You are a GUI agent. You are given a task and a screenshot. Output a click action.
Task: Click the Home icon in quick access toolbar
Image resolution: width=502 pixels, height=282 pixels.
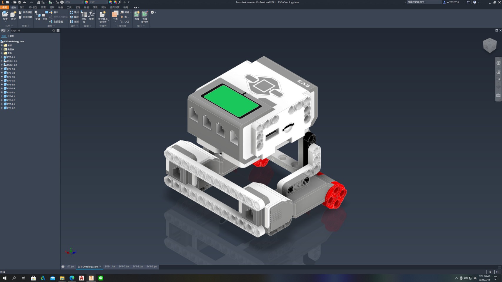(38, 2)
